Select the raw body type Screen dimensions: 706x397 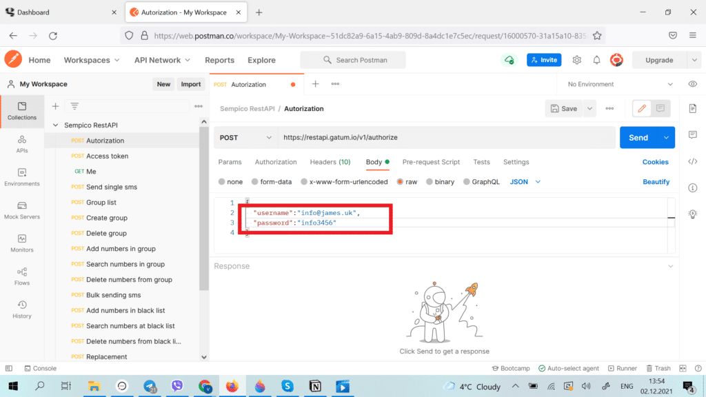pyautogui.click(x=407, y=182)
